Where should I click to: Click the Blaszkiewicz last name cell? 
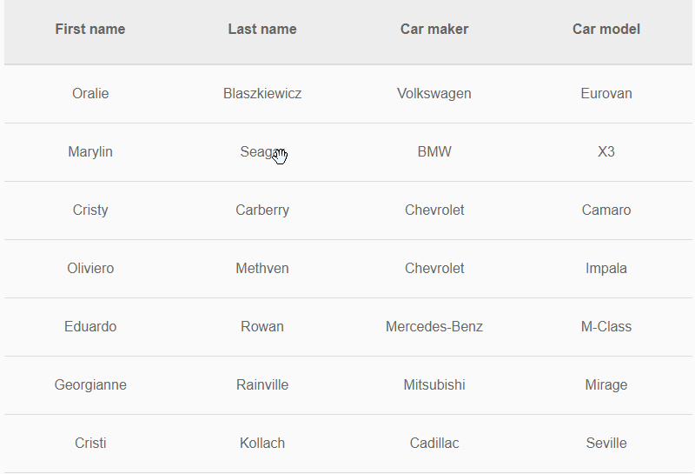pyautogui.click(x=262, y=94)
